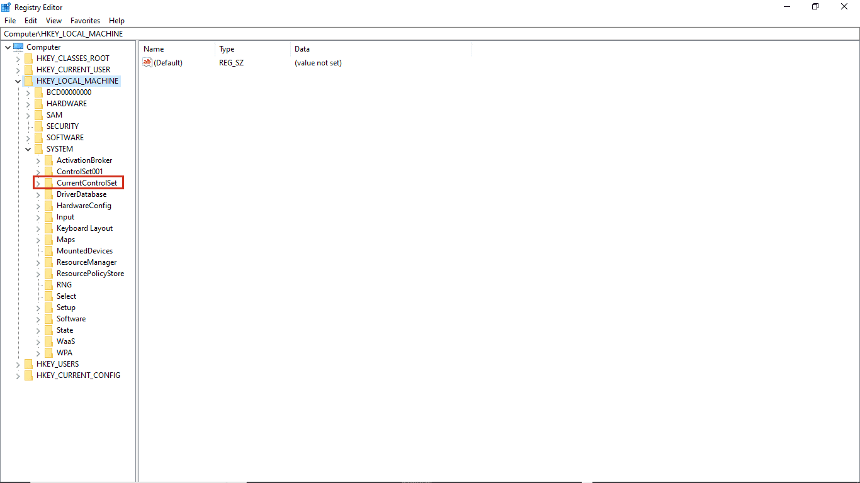Expand the SAM key chevron
The height and width of the screenshot is (483, 860).
[x=28, y=115]
